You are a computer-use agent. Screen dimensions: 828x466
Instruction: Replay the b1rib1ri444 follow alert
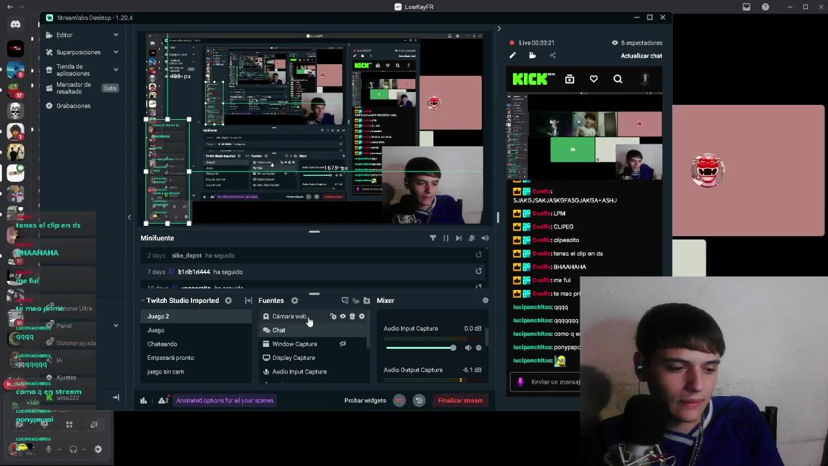pyautogui.click(x=479, y=272)
